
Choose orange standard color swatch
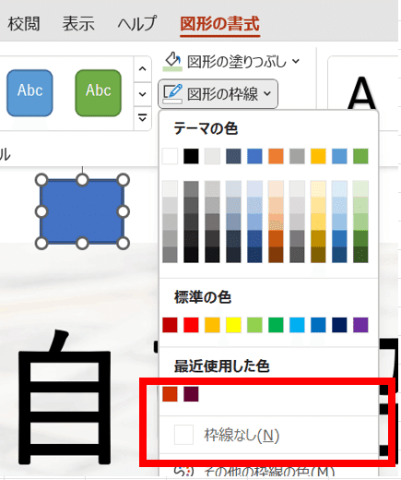(x=212, y=325)
